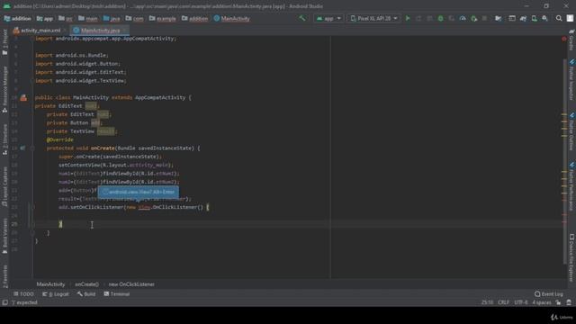The image size is (576, 324).
Task: Click Attach Debugger to Android Process icon
Action: [474, 18]
